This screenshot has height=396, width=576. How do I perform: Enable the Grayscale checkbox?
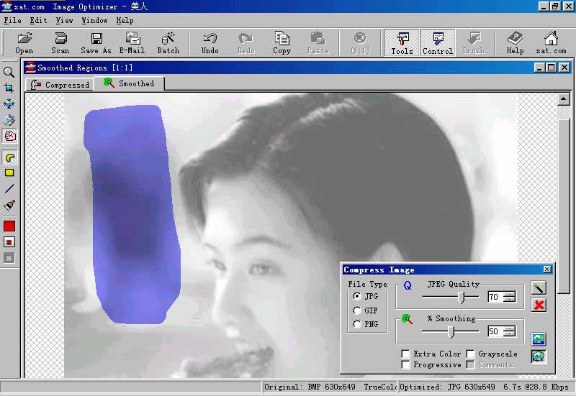[x=470, y=354]
